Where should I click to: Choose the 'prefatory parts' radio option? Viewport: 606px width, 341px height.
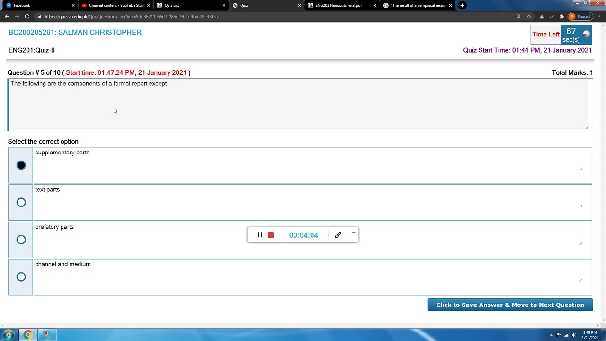pyautogui.click(x=21, y=240)
